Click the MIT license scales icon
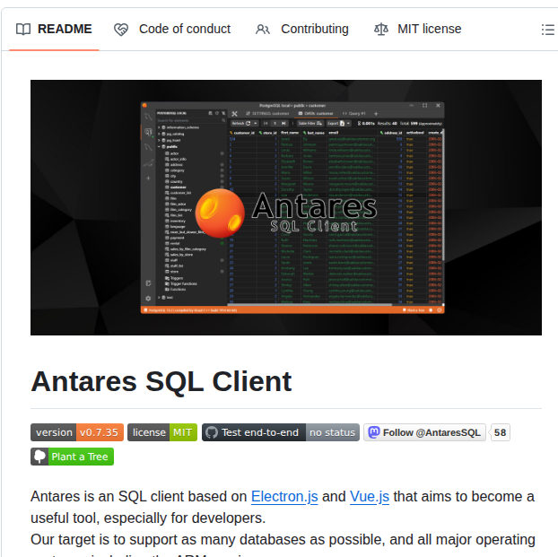Viewport: 558px width, 557px height. [x=380, y=30]
